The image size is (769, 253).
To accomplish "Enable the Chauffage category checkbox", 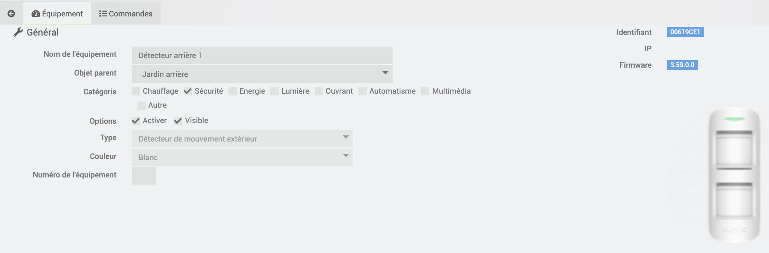I will (136, 91).
